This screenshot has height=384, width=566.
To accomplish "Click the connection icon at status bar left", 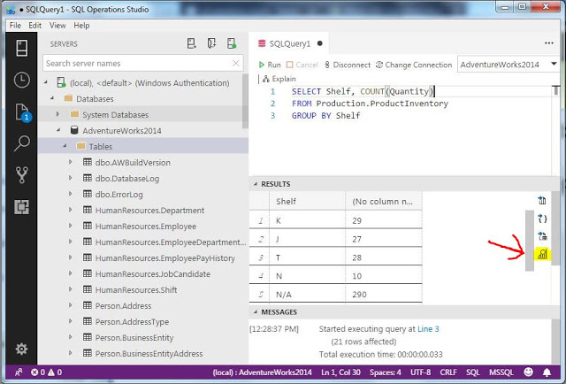I will [19, 372].
